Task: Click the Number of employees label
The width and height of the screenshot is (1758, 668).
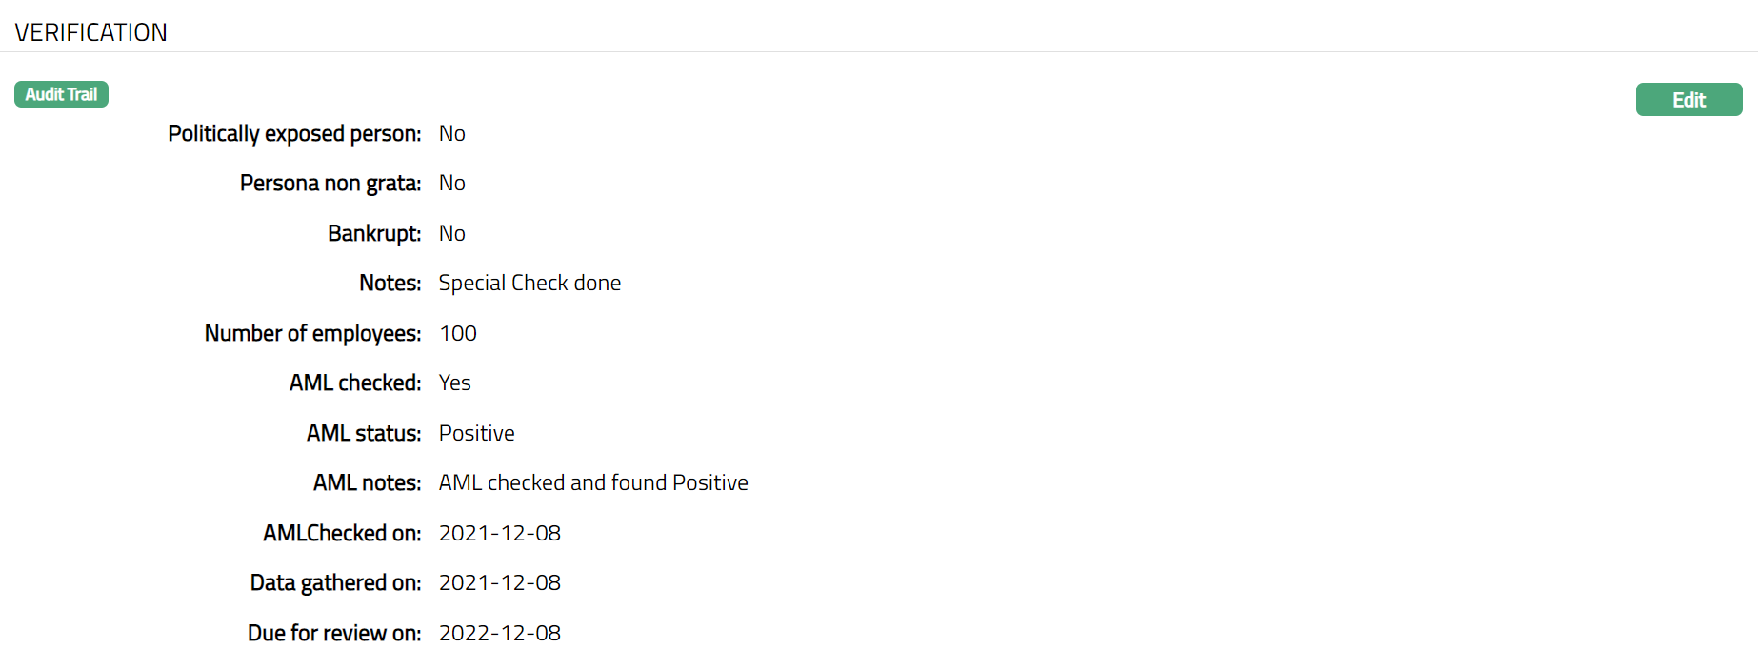Action: pyautogui.click(x=312, y=333)
